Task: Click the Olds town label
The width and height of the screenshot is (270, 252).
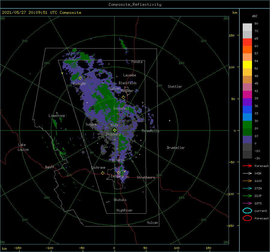Action: (114, 125)
